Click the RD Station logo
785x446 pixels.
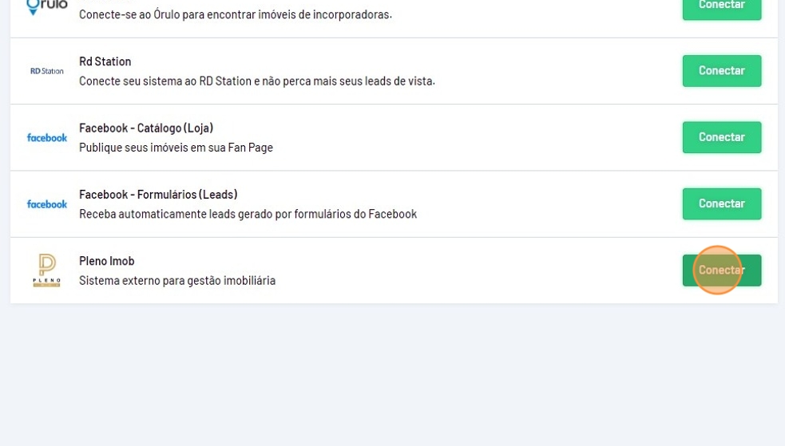[x=46, y=71]
